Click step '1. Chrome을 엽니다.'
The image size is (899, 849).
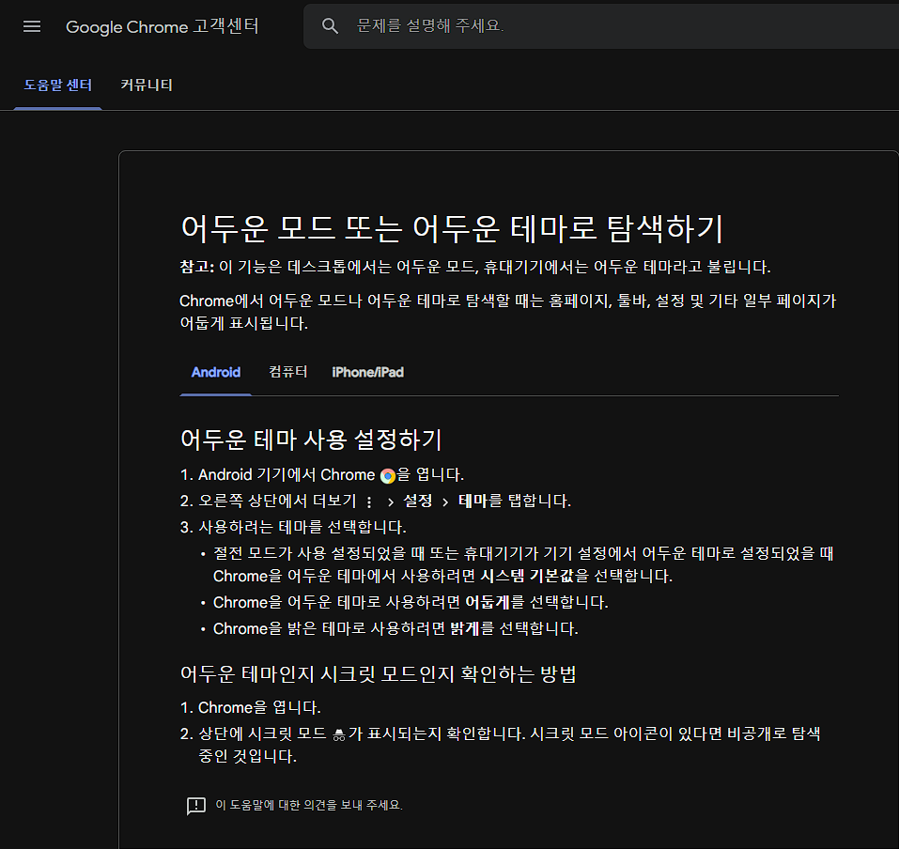click(251, 707)
